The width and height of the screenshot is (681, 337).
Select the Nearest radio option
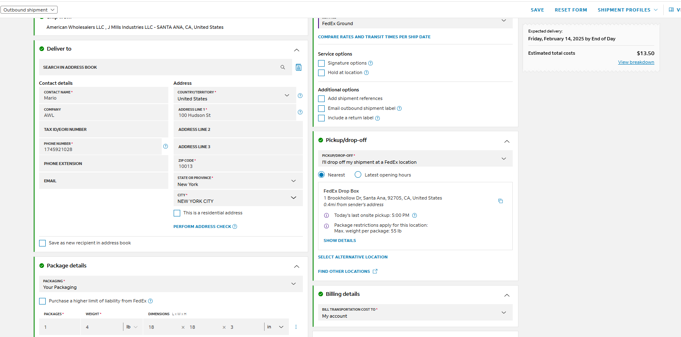click(x=321, y=175)
